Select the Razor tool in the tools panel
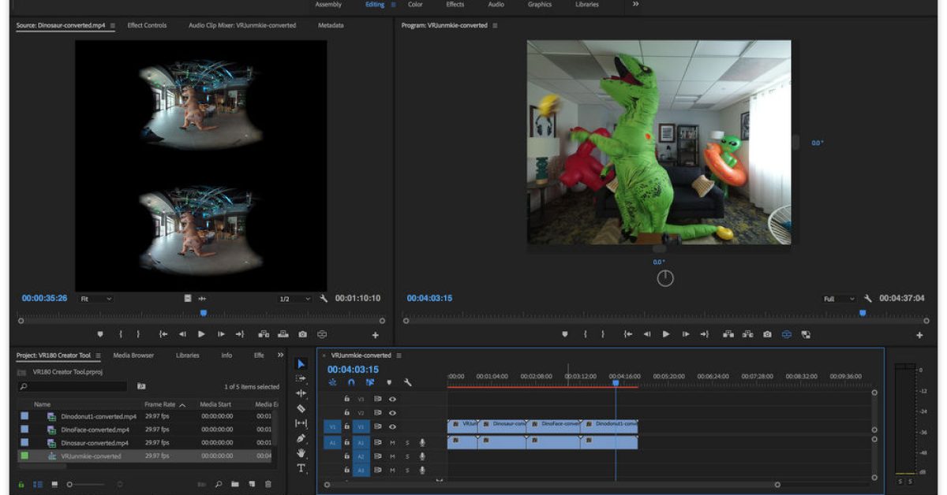947x495 pixels. [301, 408]
